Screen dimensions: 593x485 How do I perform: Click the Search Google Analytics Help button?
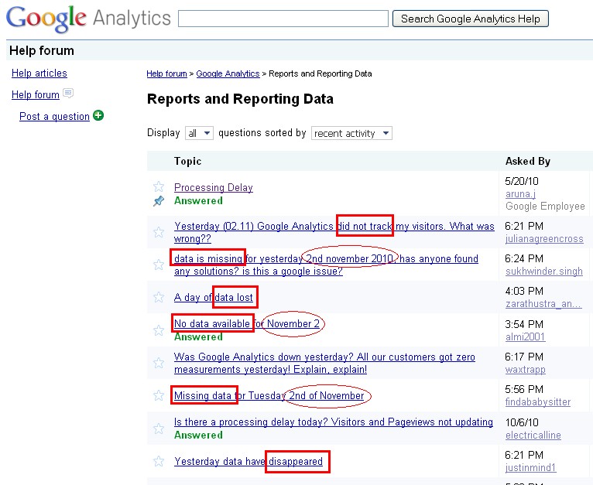471,19
